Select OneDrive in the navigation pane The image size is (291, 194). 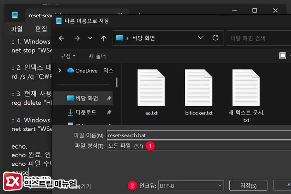tap(90, 71)
